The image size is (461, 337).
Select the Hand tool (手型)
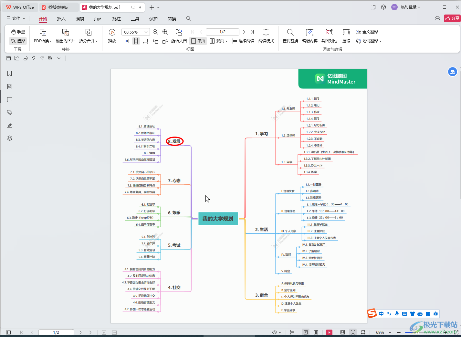(x=18, y=32)
